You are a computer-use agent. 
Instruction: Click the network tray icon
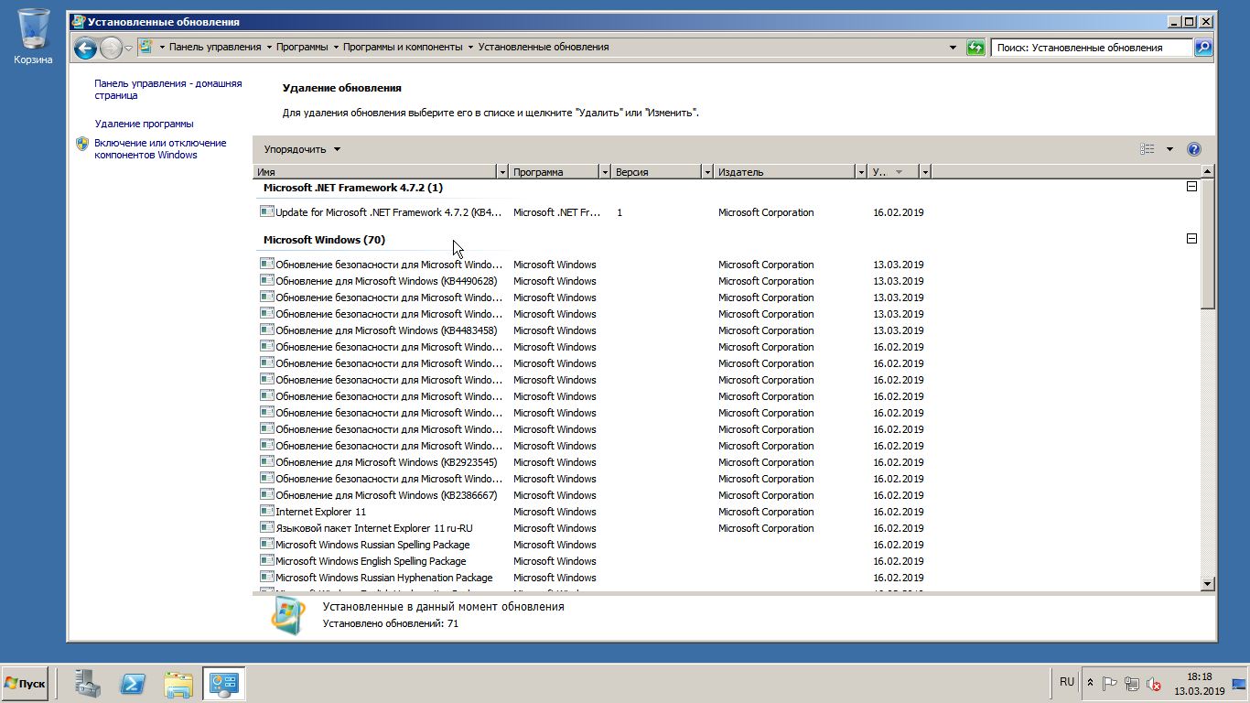(x=1132, y=684)
